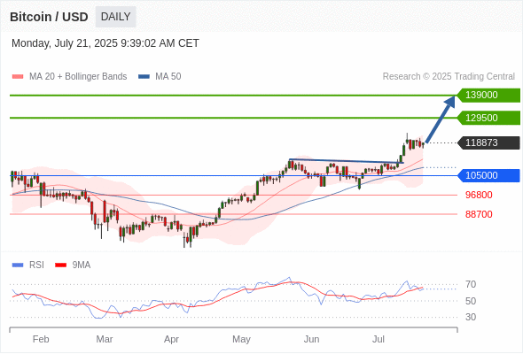Click the 9MA legend label
The image size is (523, 354).
[x=82, y=265]
